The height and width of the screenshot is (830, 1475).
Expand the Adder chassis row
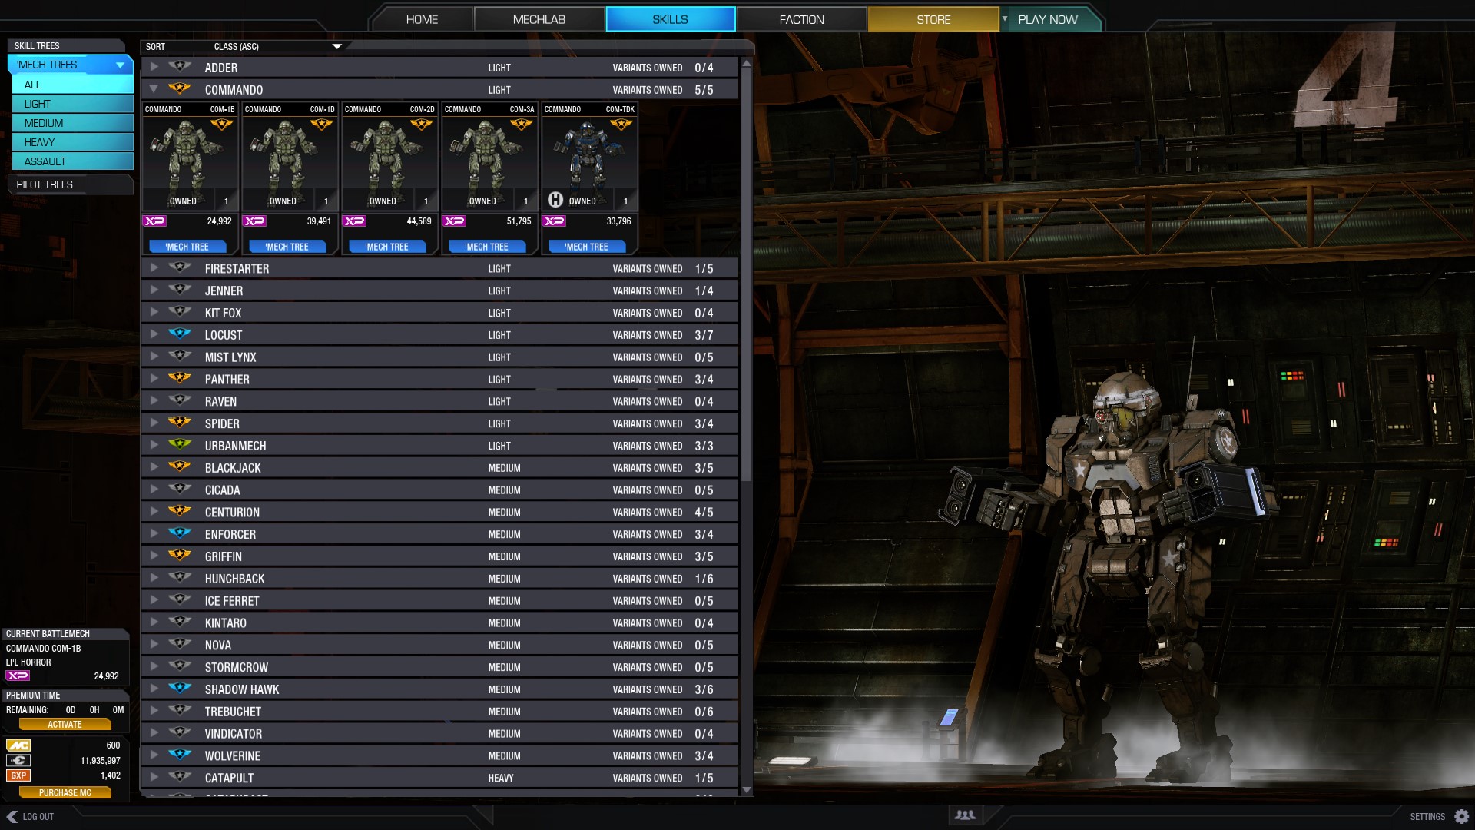click(154, 67)
